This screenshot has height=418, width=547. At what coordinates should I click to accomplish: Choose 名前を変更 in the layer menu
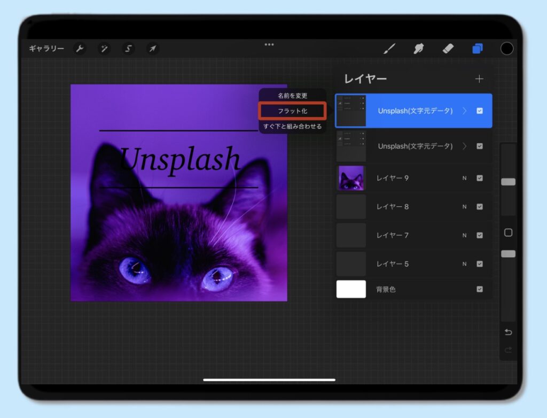coord(292,95)
